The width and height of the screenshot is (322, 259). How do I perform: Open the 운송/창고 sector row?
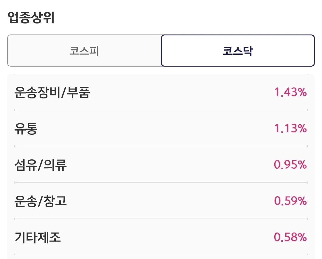coord(161,201)
